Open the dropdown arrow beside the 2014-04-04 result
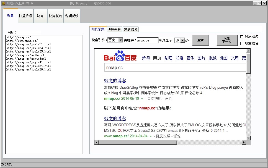 tap(151, 136)
